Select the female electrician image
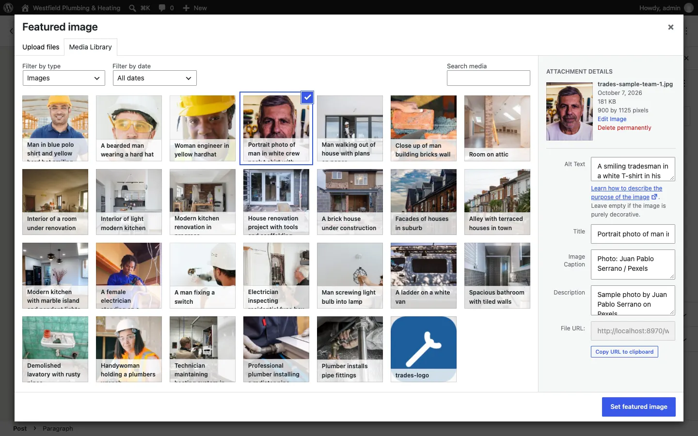 [x=129, y=276]
